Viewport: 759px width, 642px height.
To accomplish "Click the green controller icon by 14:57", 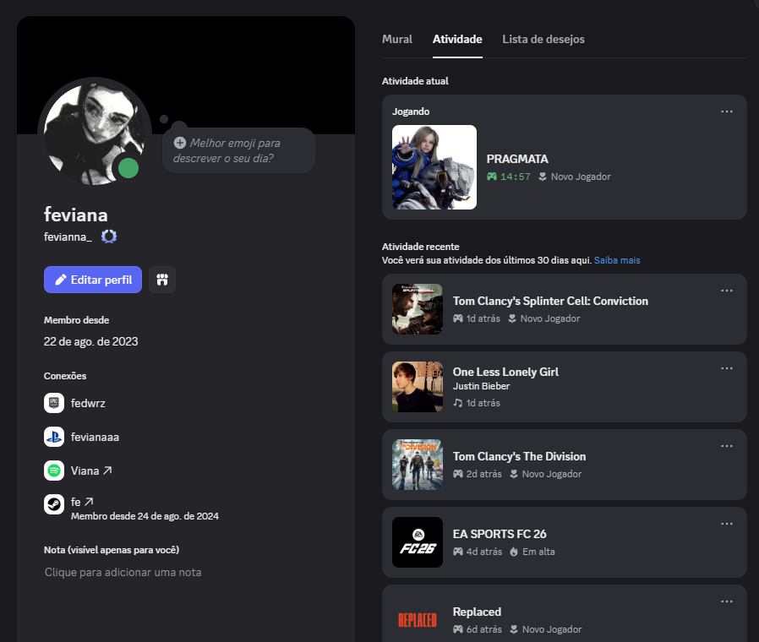I will coord(492,177).
